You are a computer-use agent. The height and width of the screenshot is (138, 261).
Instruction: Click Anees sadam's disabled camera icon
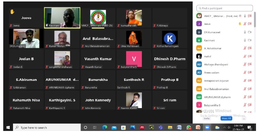[250, 73]
